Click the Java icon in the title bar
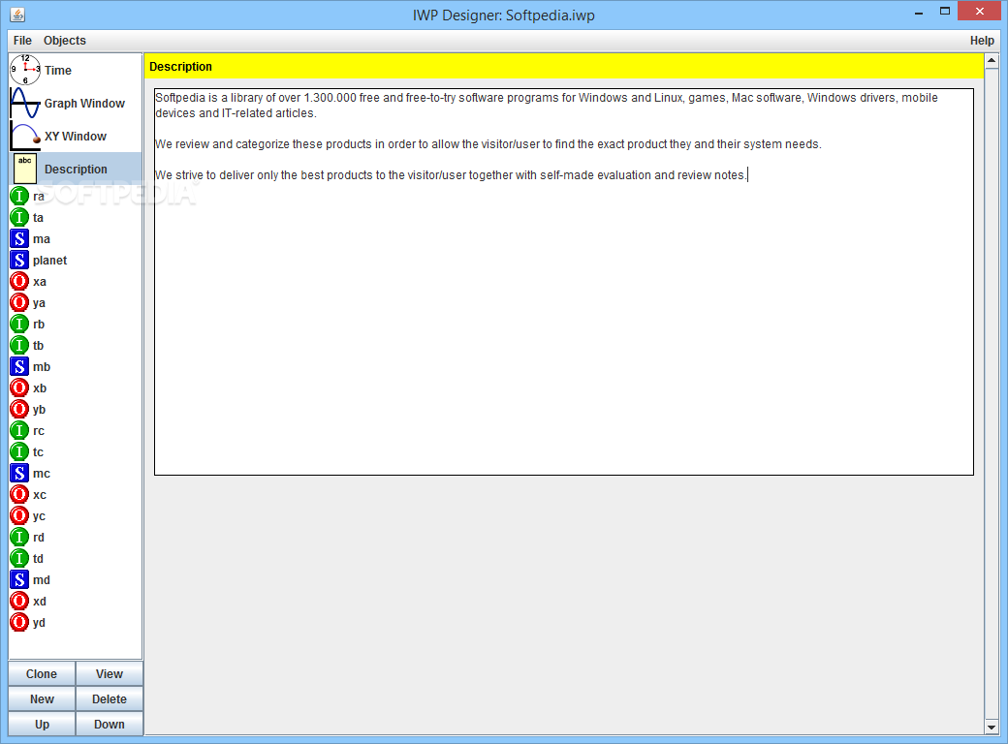The image size is (1008, 744). pos(18,15)
